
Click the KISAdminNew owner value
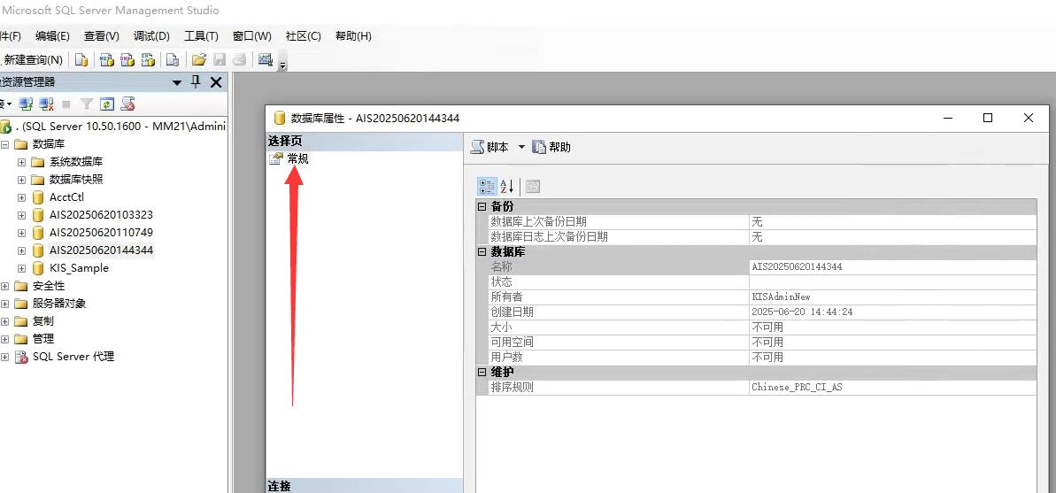pyautogui.click(x=781, y=297)
